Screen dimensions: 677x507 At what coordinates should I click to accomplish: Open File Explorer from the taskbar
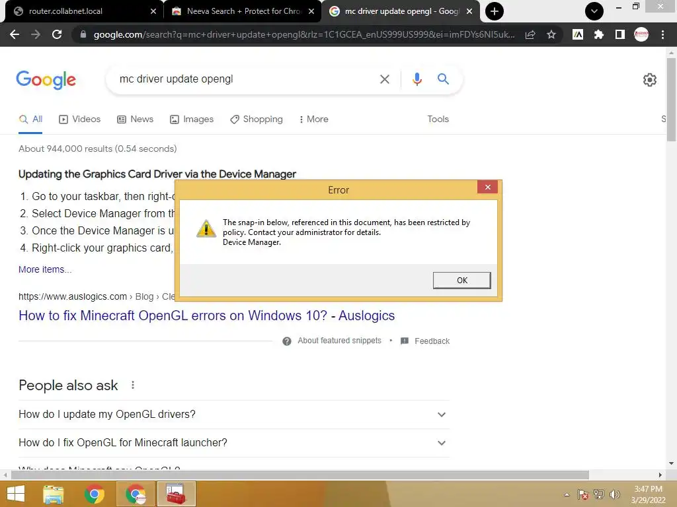click(53, 494)
